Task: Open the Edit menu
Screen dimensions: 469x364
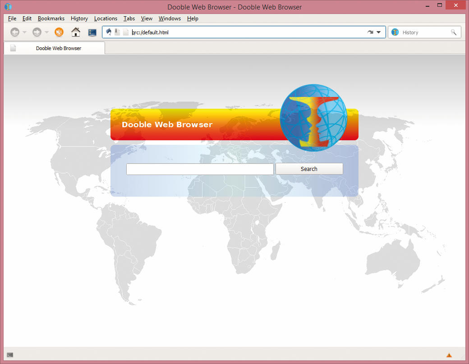Action: pos(27,18)
